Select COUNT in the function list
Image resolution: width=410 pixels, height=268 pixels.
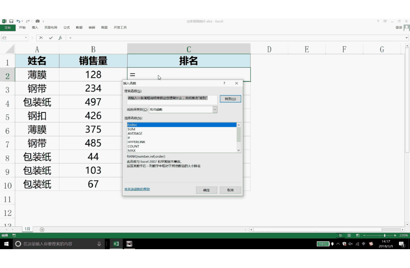[182, 146]
